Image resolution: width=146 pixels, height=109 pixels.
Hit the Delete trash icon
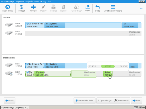point(63,8)
